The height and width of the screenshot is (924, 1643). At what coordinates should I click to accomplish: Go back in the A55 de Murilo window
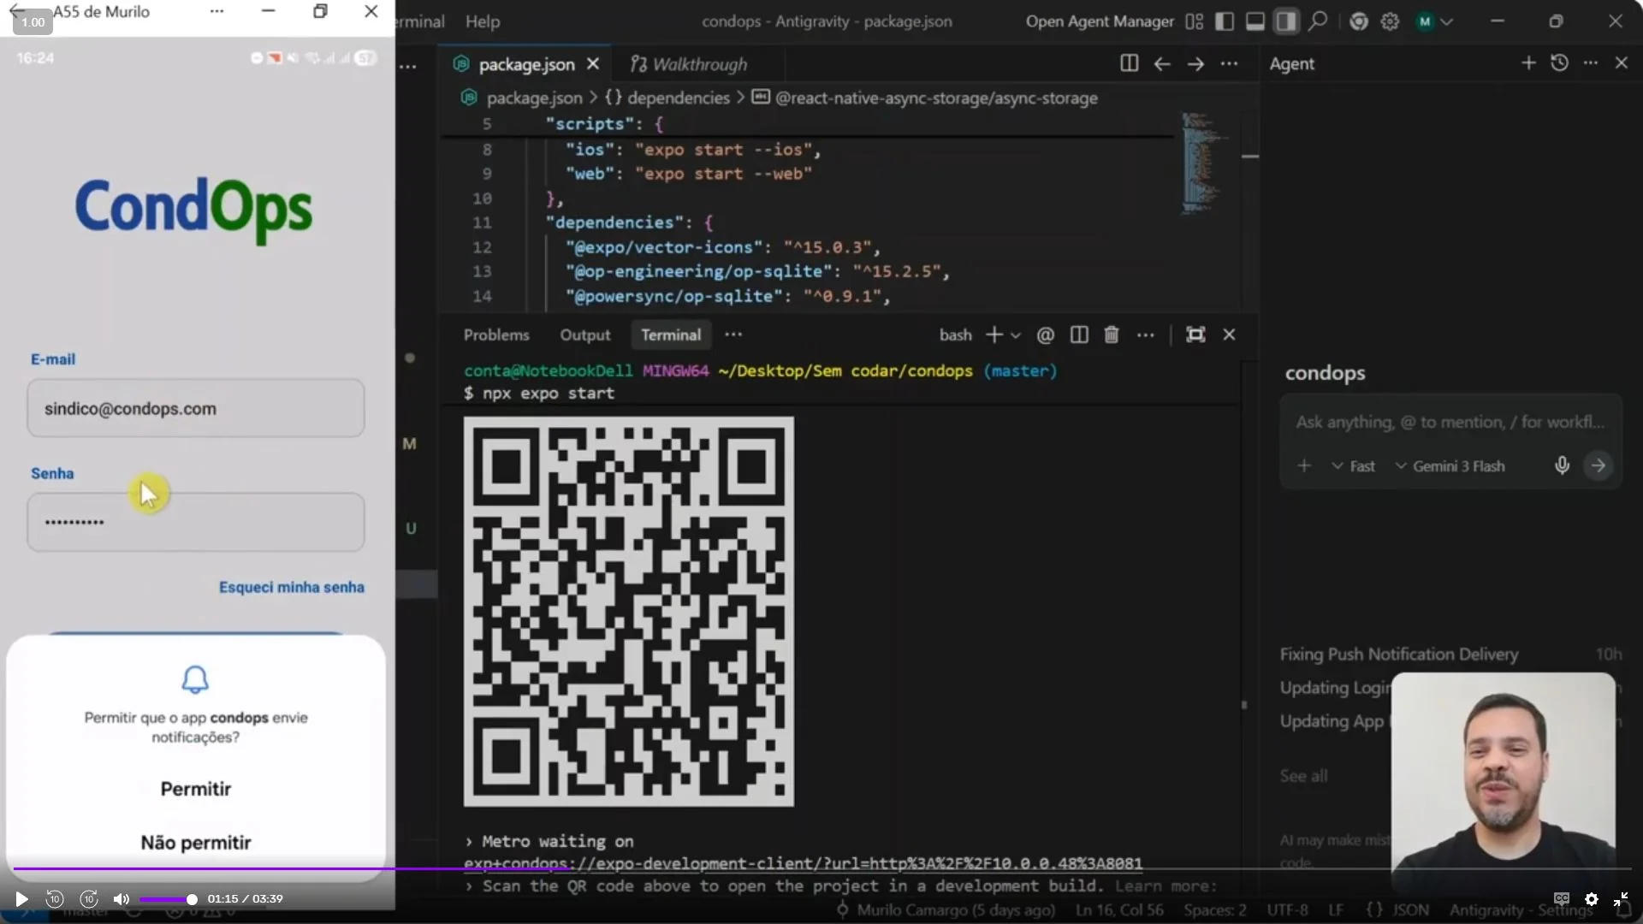coord(16,10)
